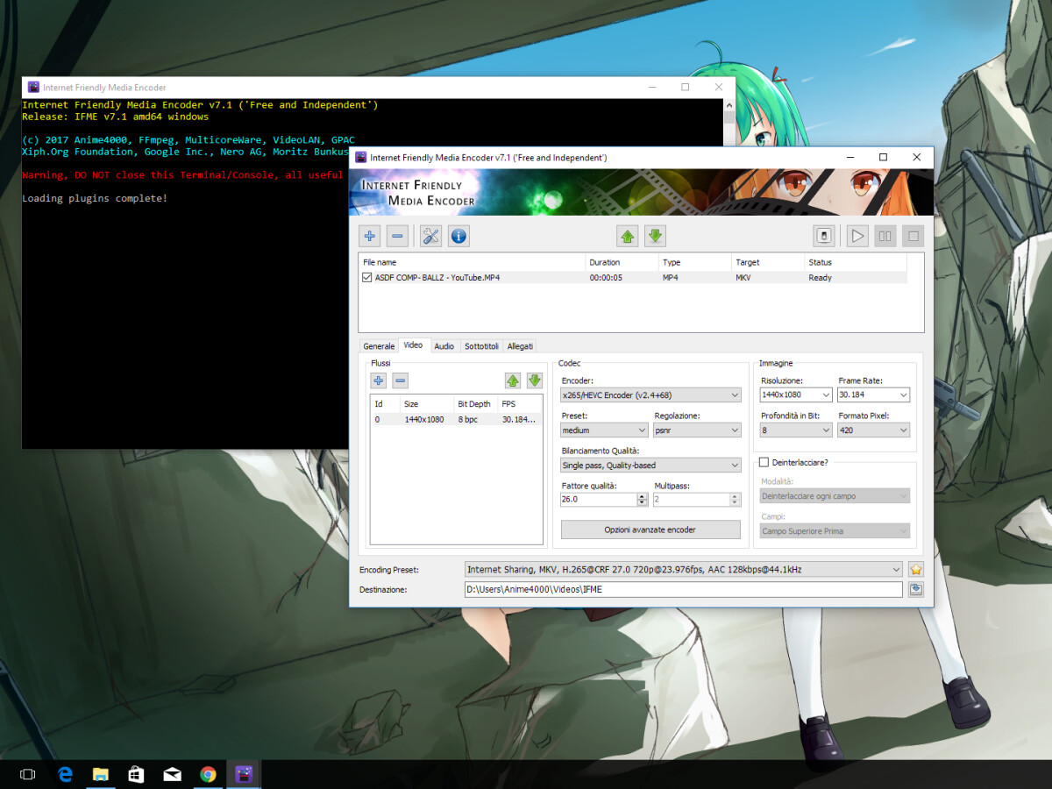The height and width of the screenshot is (789, 1052).
Task: Click the Multipass value field
Action: click(x=692, y=500)
